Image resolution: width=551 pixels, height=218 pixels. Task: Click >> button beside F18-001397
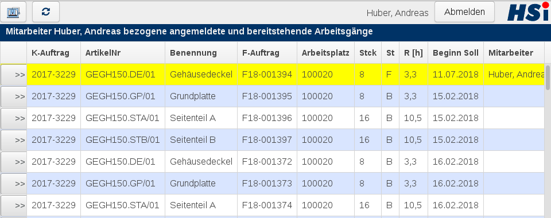tap(14, 140)
